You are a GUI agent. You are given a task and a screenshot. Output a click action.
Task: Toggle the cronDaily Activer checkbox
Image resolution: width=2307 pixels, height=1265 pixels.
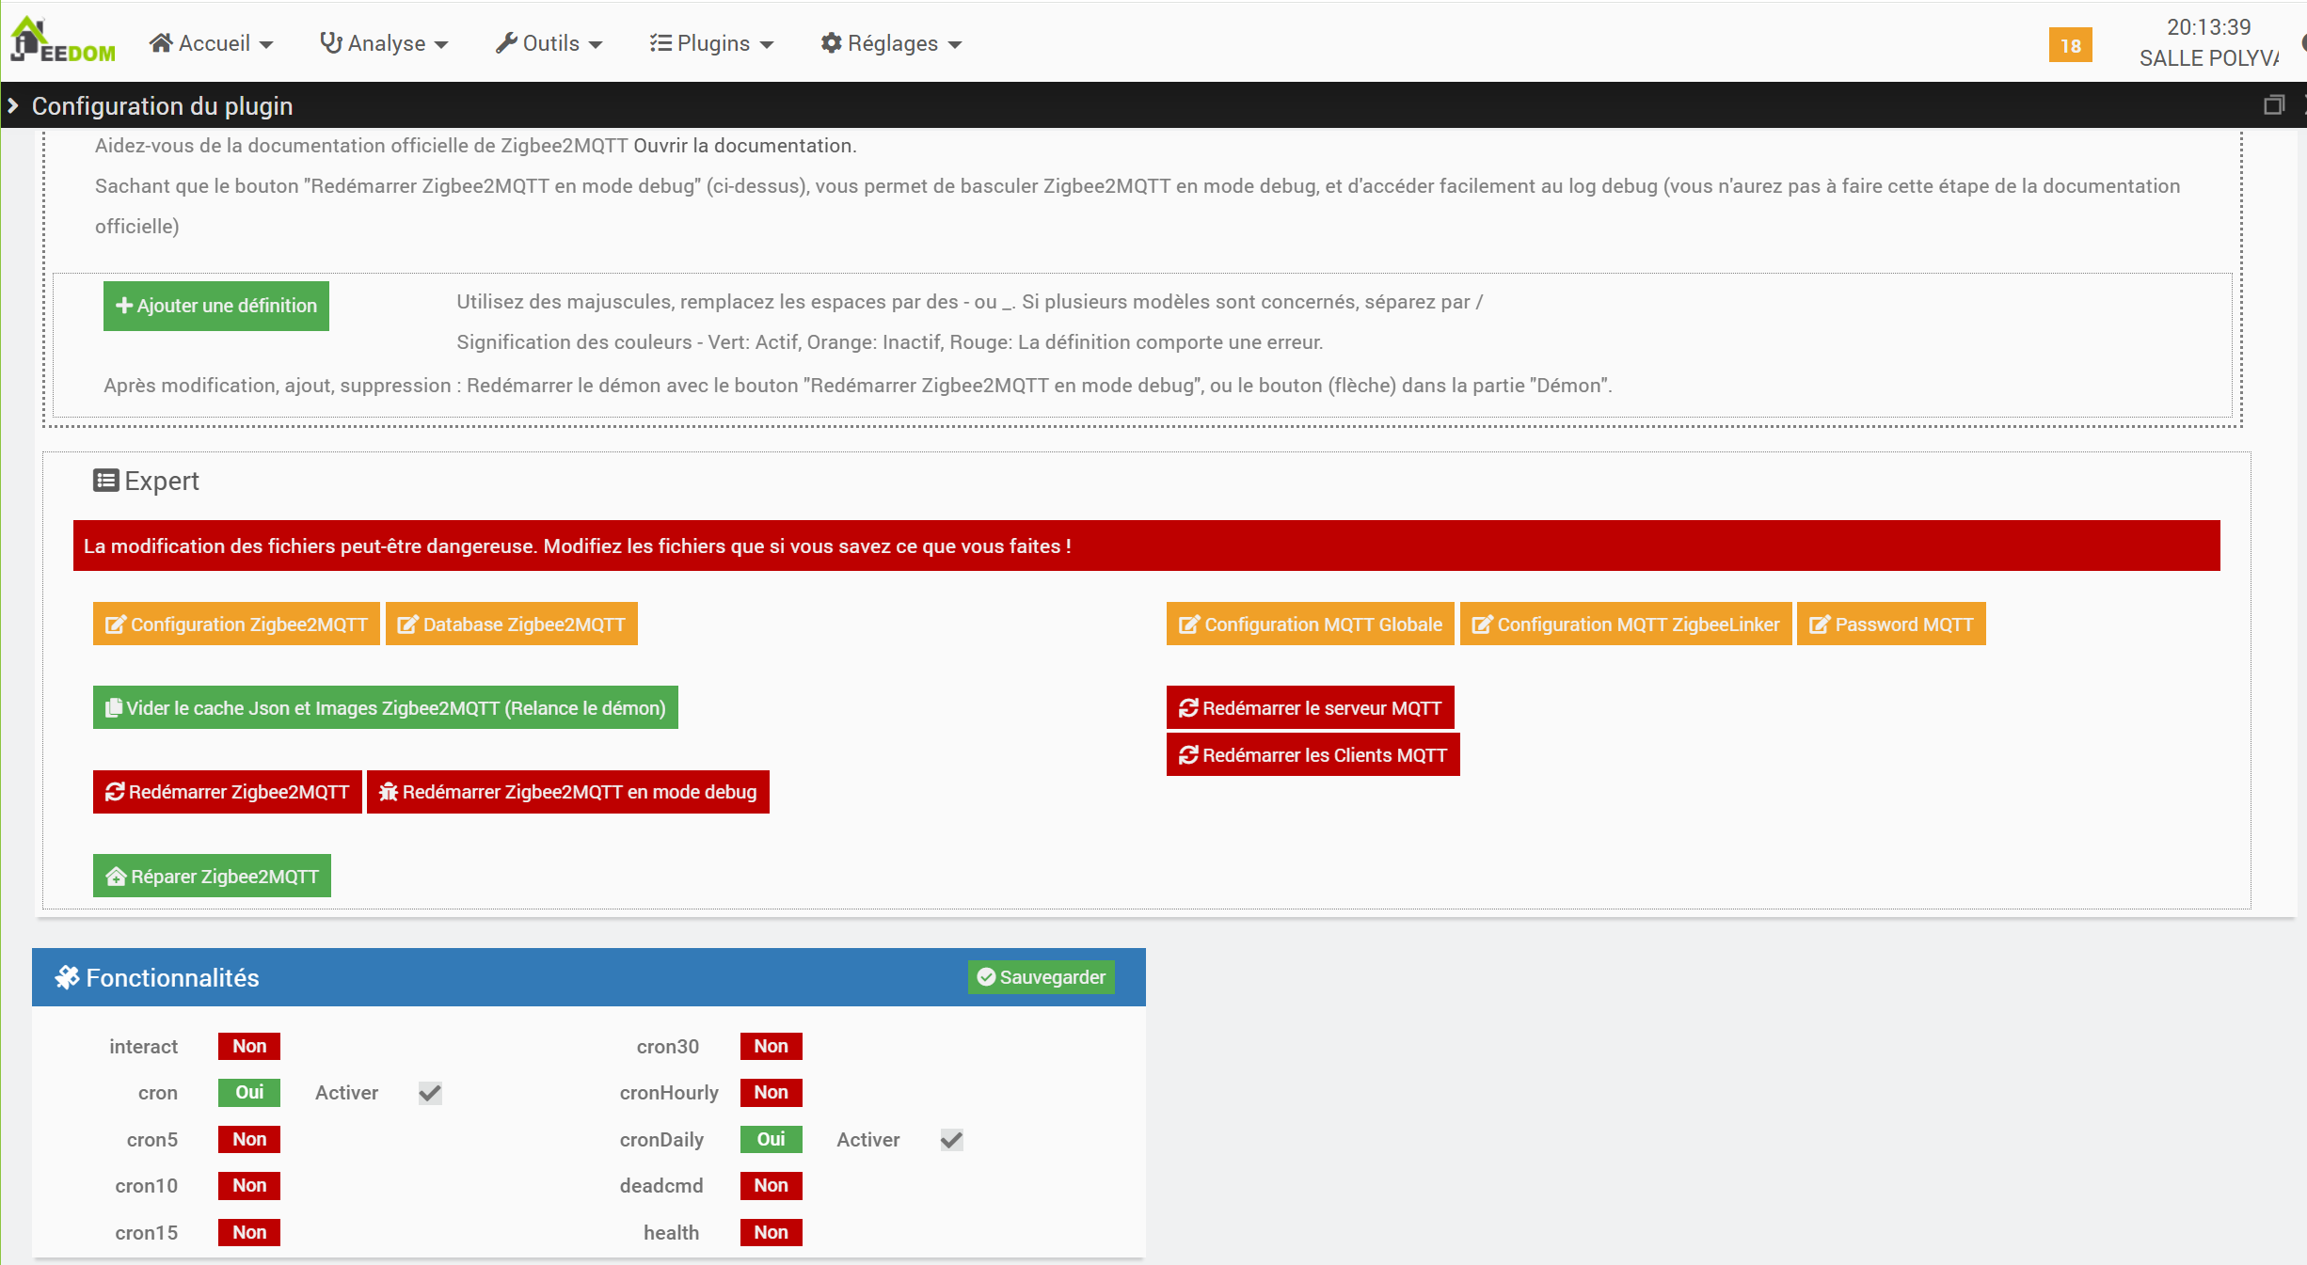[951, 1140]
